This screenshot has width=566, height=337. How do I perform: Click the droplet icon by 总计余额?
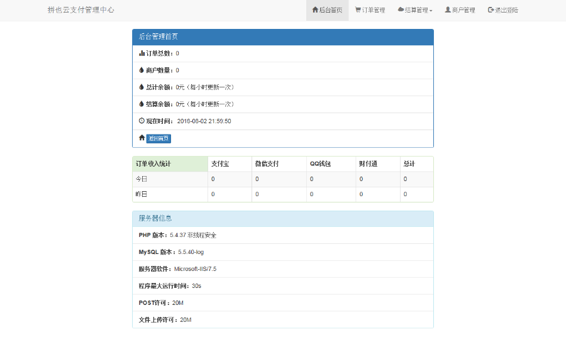pyautogui.click(x=141, y=87)
